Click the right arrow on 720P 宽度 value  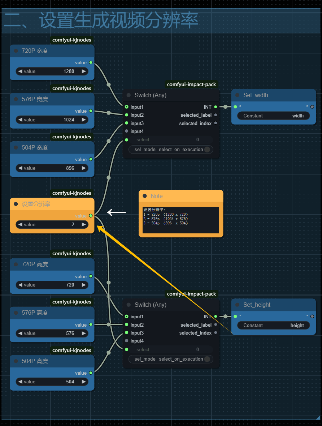pyautogui.click(x=84, y=71)
